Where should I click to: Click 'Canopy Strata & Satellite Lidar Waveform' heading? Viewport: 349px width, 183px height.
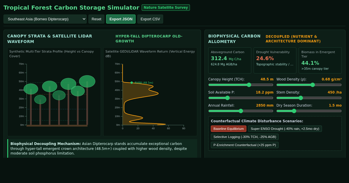coord(50,39)
